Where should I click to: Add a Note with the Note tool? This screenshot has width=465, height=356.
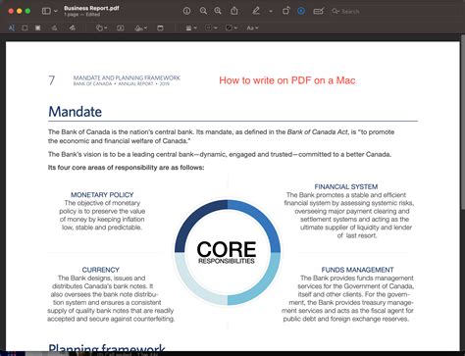[x=160, y=28]
